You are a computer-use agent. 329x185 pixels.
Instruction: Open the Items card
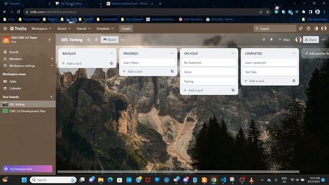(209, 72)
